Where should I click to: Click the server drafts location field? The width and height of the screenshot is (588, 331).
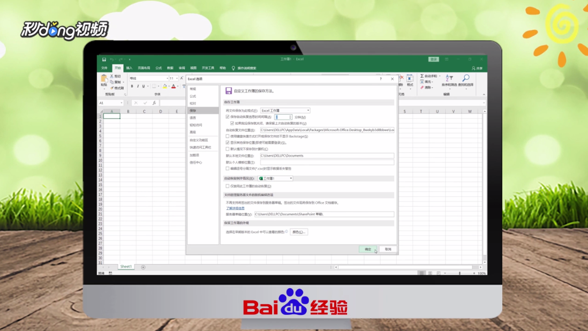(325, 214)
